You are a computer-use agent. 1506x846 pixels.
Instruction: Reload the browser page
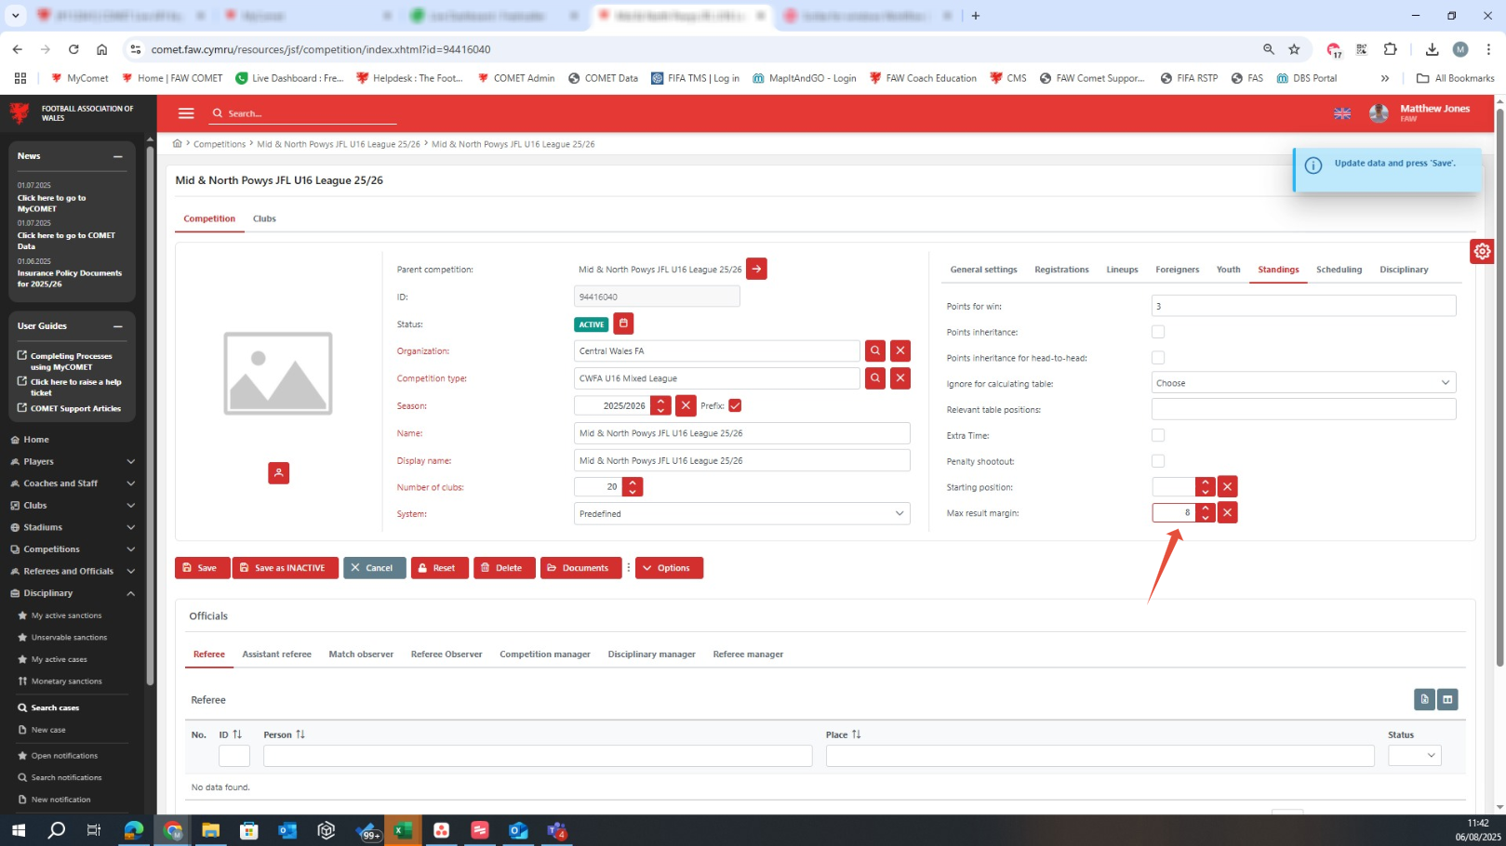pyautogui.click(x=73, y=49)
